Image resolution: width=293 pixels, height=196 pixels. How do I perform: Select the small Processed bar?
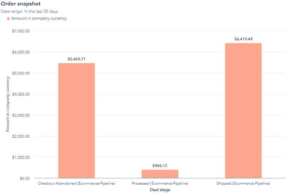coord(160,174)
